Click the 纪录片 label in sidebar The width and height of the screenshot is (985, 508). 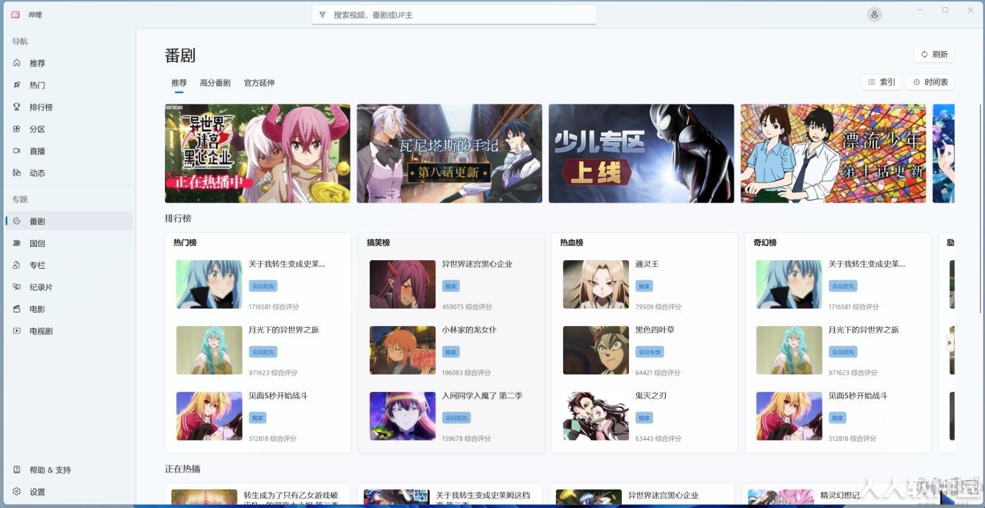click(41, 287)
